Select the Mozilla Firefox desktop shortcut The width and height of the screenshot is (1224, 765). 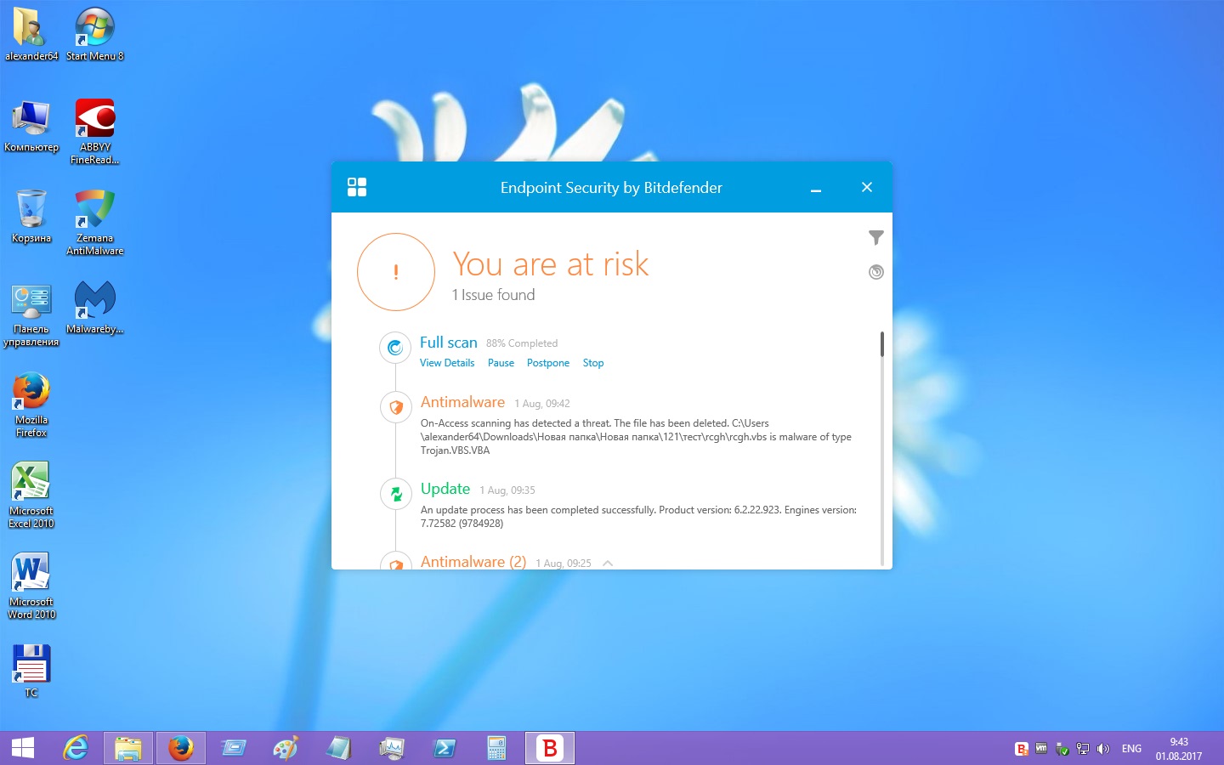pyautogui.click(x=31, y=405)
